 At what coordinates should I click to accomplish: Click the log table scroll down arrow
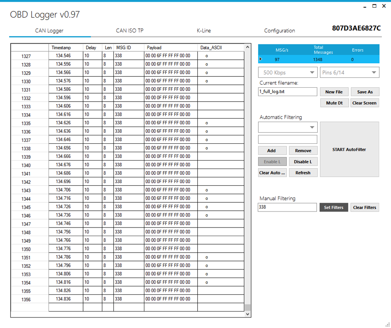pos(247,314)
